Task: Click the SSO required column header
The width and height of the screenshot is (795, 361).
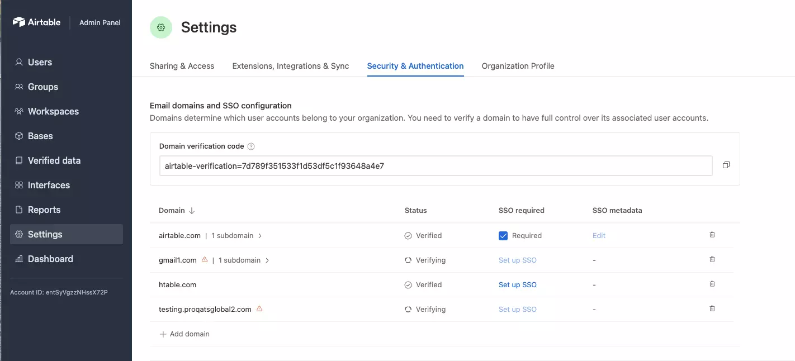Action: pyautogui.click(x=522, y=211)
